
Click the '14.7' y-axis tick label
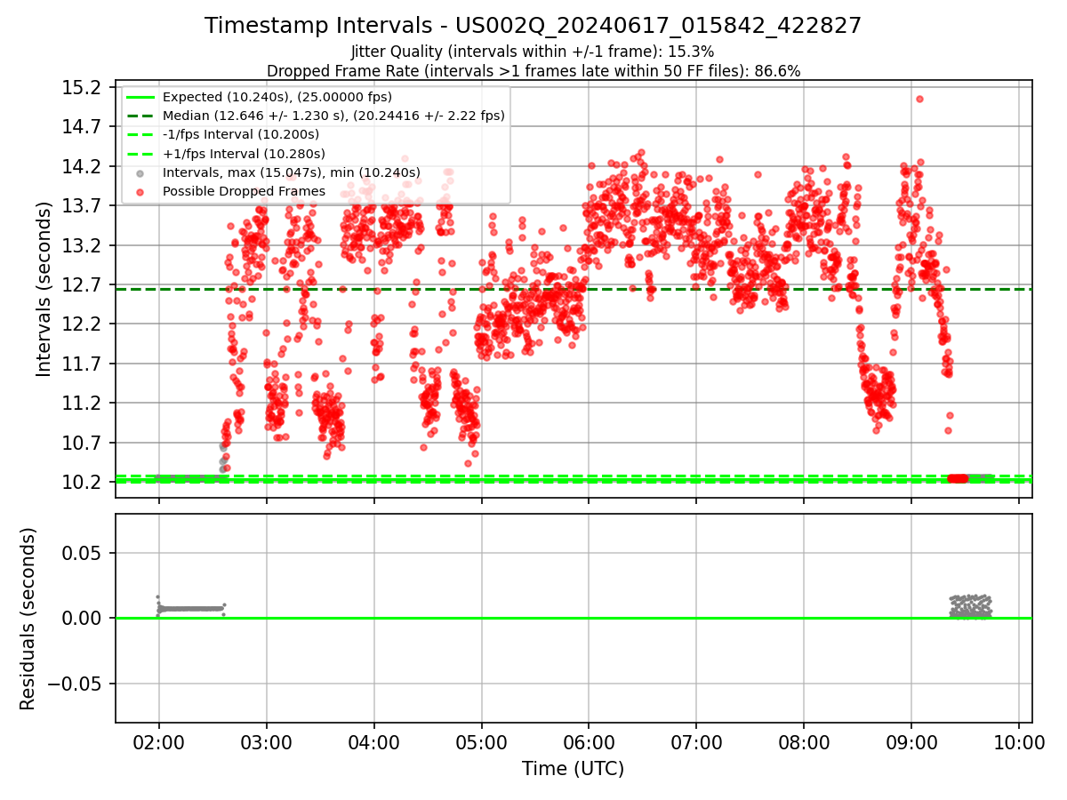[82, 127]
